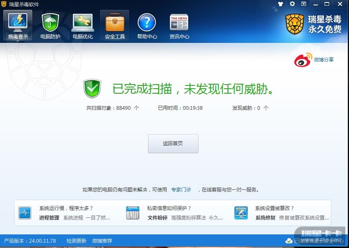
Task: Open settings with the gear icon
Action: (292, 4)
